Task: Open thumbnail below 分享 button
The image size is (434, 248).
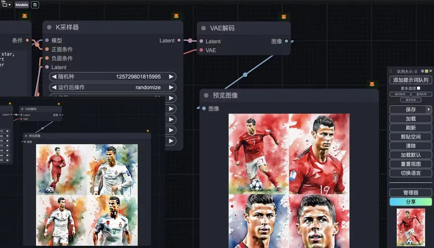Action: point(411,227)
